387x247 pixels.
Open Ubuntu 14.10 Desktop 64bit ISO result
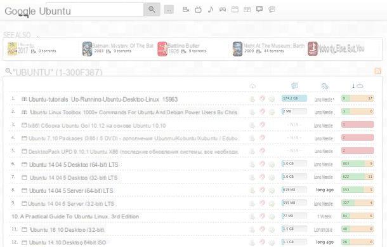tap(67, 243)
